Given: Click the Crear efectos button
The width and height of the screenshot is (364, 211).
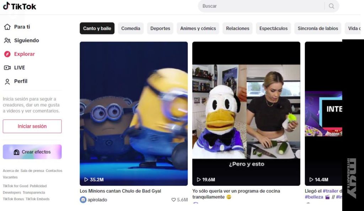Looking at the screenshot, I should [x=32, y=152].
